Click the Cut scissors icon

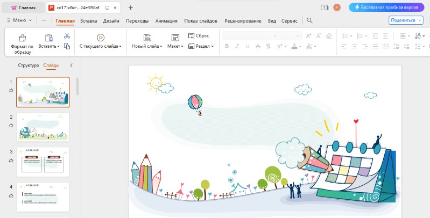pos(67,36)
